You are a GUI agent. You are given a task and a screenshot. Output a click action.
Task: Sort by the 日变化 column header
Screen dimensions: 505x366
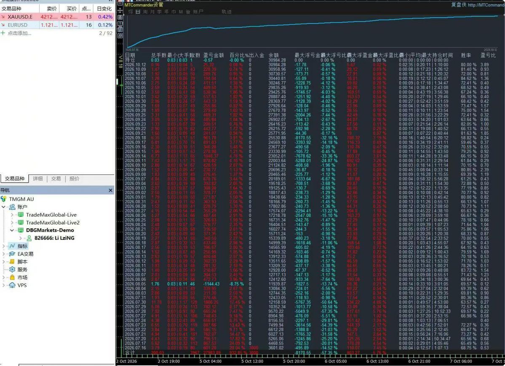104,9
